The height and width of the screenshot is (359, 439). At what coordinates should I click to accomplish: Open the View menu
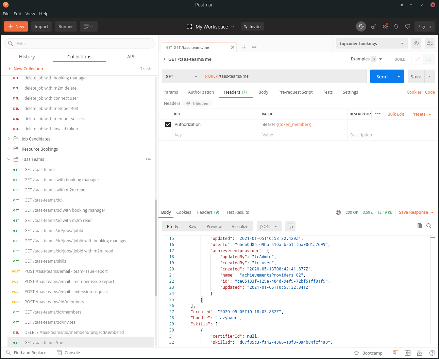pos(30,14)
